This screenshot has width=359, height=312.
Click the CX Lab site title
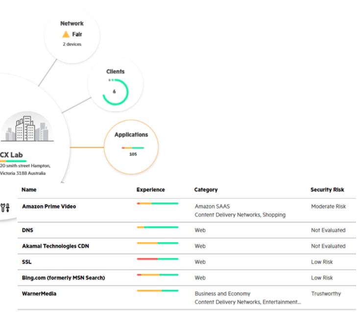[12, 155]
